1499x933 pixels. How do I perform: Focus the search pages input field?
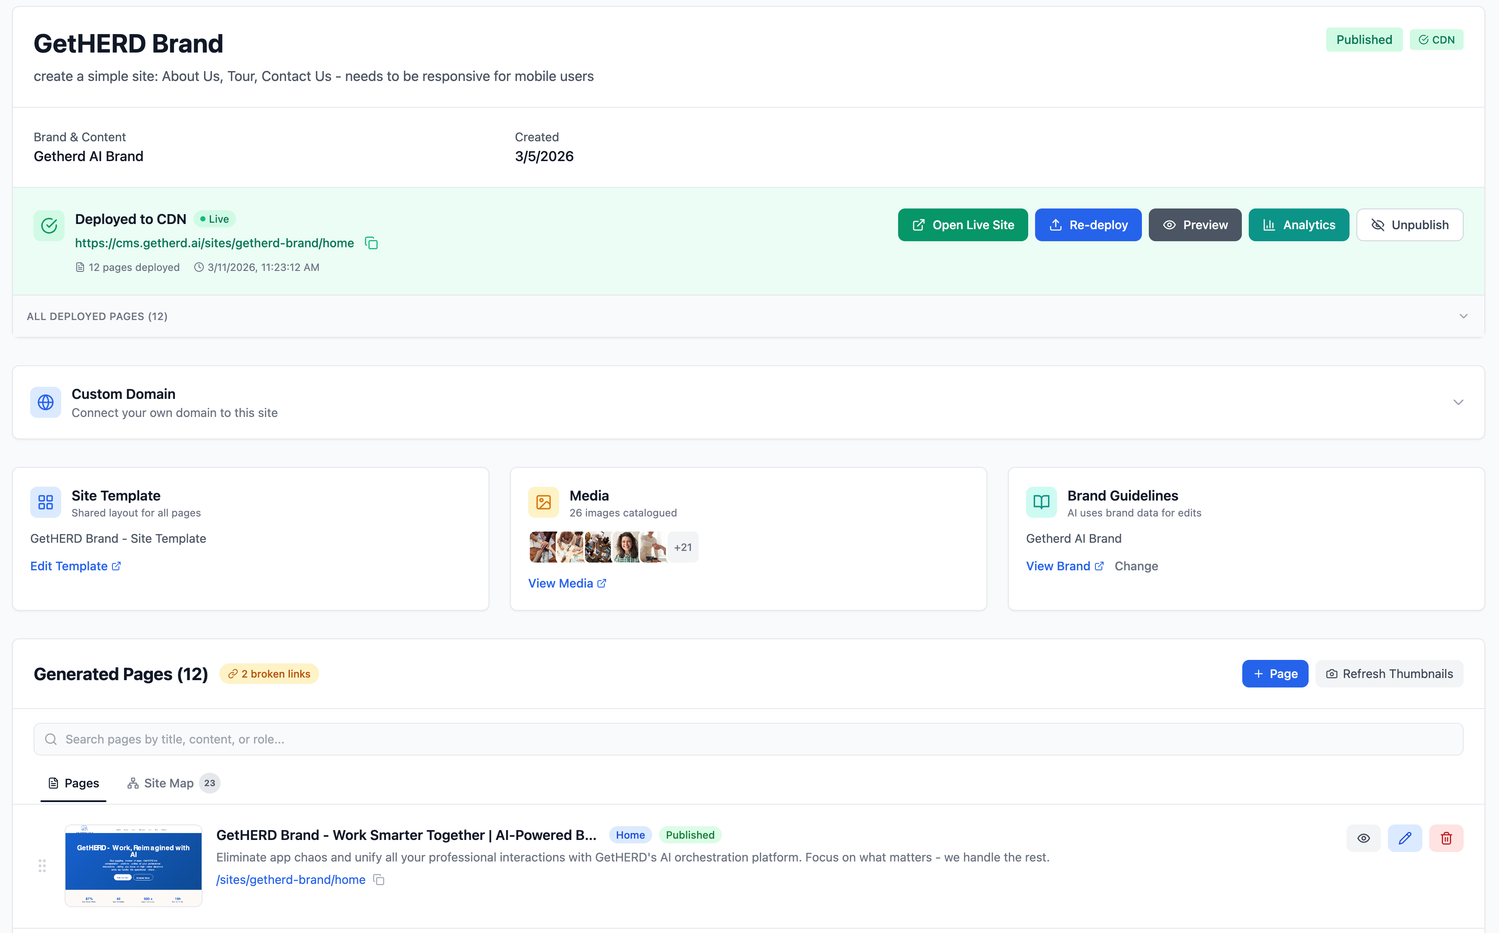(x=748, y=739)
